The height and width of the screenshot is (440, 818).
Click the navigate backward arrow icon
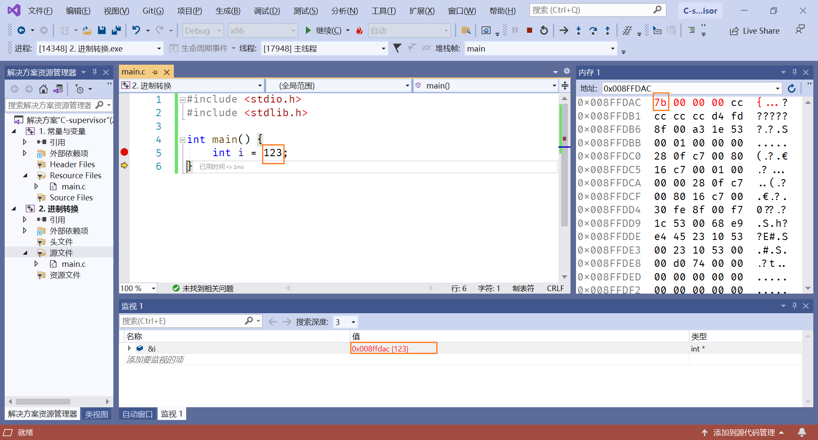tap(21, 30)
